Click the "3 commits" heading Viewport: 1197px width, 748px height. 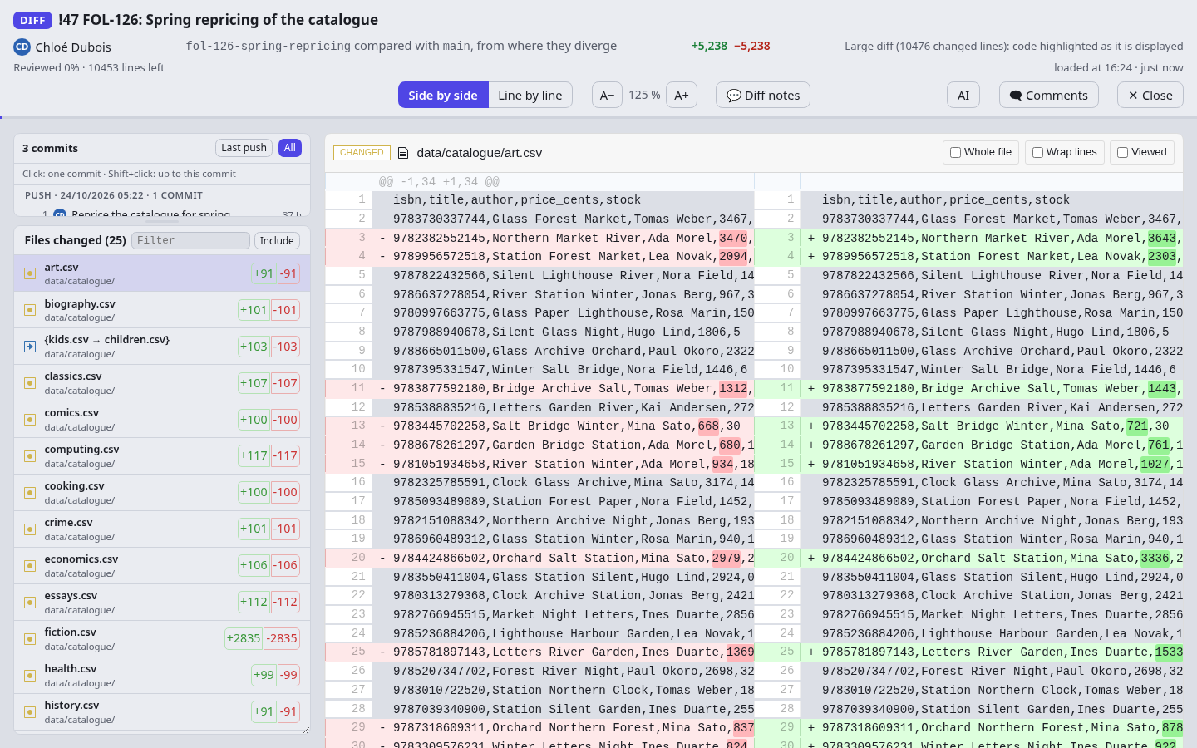(x=50, y=149)
